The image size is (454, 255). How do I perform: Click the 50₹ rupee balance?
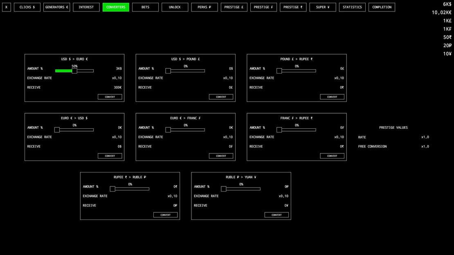(x=447, y=37)
